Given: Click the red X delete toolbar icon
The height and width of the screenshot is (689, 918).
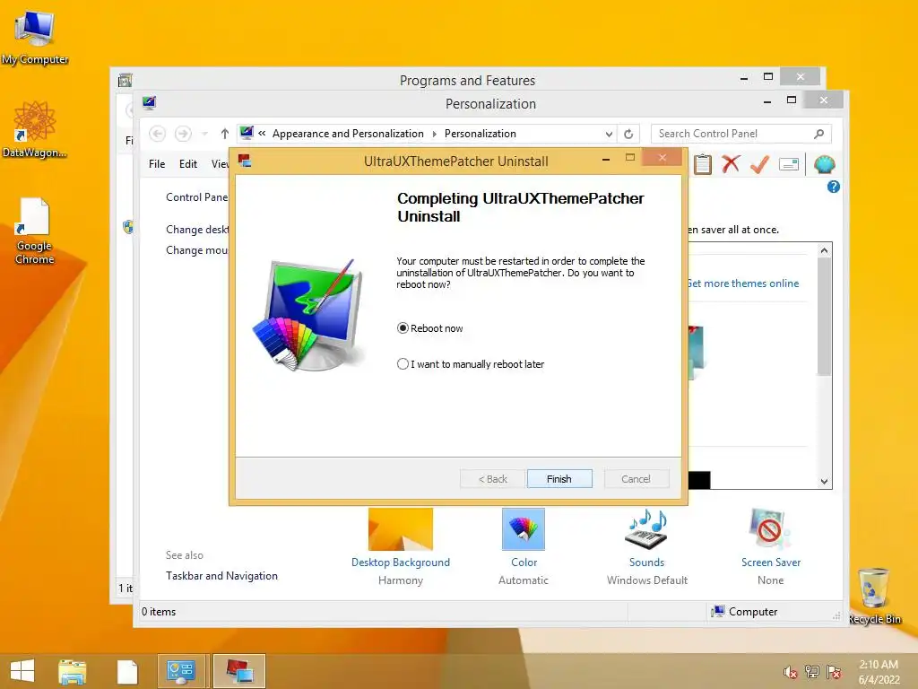Looking at the screenshot, I should click(731, 164).
